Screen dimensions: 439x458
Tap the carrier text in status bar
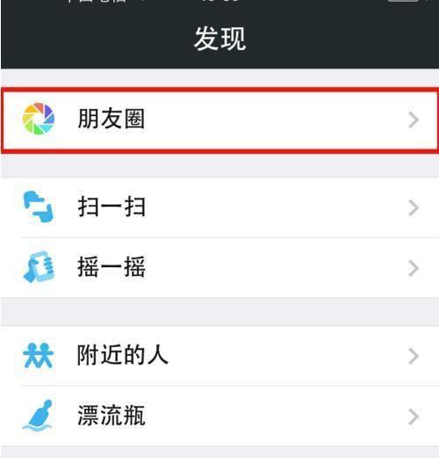pos(97,1)
